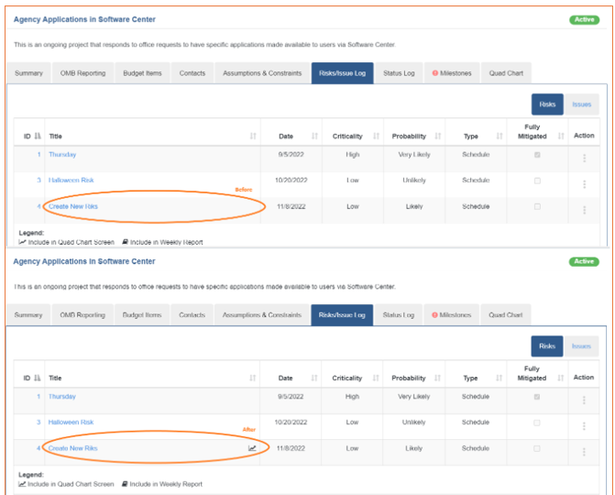Screen dimensions: 615x495
Task: Open Create New Riks link in bottom panel
Action: coord(72,448)
